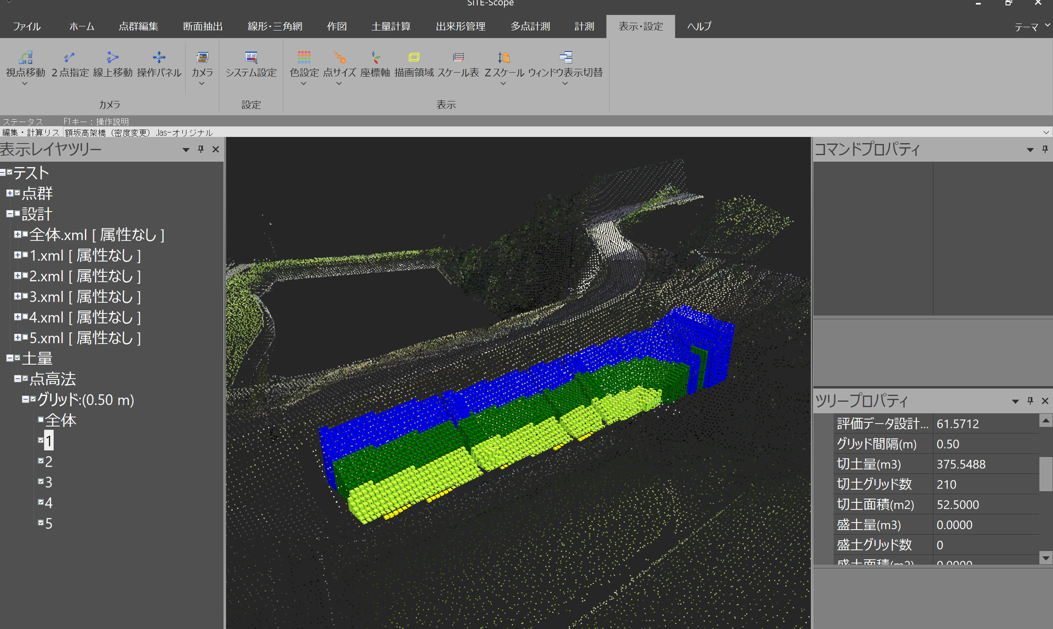The height and width of the screenshot is (629, 1053).
Task: Close the 表示レイヤツリー panel
Action: point(216,149)
